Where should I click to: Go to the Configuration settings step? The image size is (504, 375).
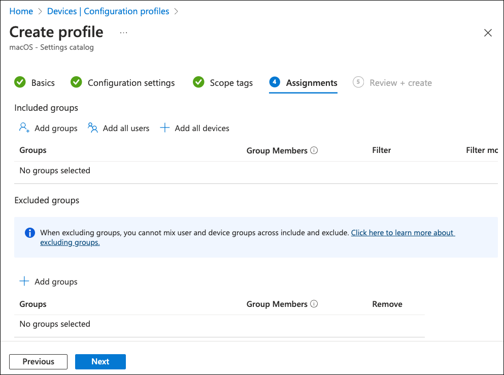click(x=131, y=83)
